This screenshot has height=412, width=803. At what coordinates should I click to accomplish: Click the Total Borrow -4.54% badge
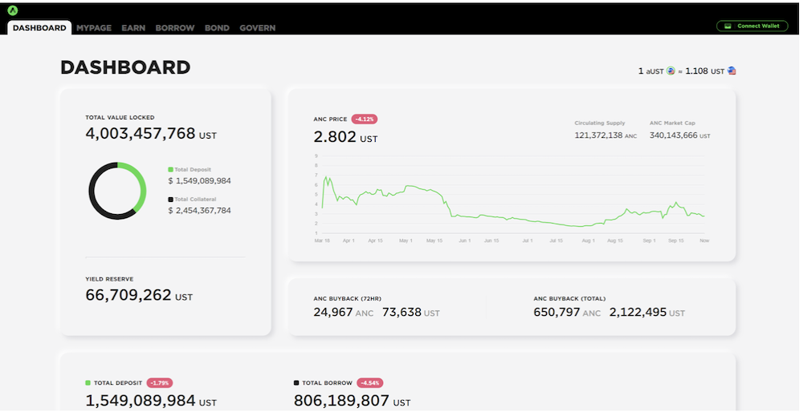[x=369, y=383]
